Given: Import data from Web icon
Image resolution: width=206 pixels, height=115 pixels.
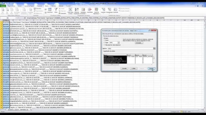Looking at the screenshot, I should (7, 11).
